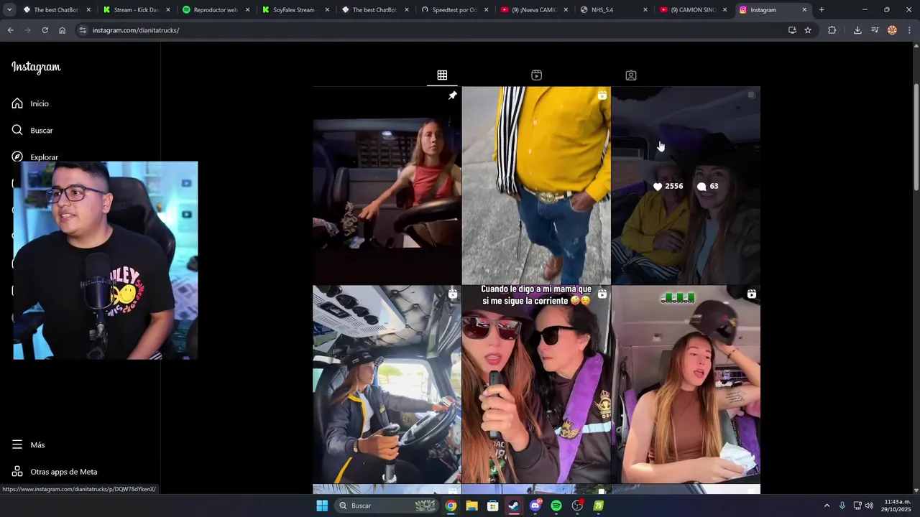Viewport: 920px width, 517px height.
Task: Click the install app icon in address bar
Action: point(792,30)
